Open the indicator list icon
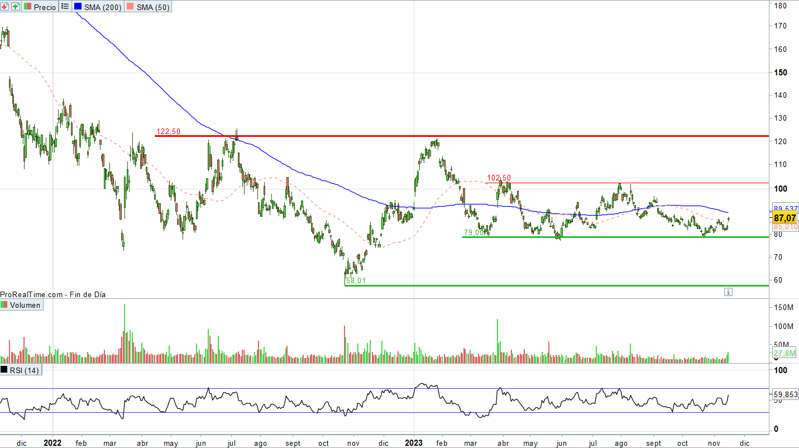The image size is (799, 448). click(x=65, y=7)
